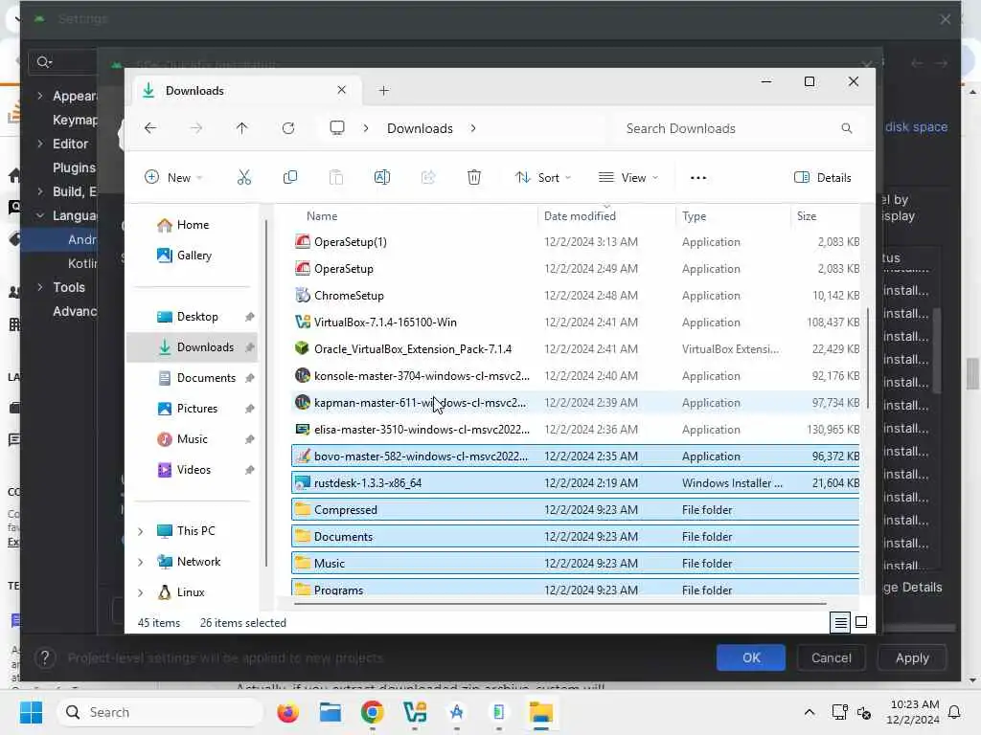
Task: Select Oracle_VirtualBox_Extension_Pack-7.1.4 file
Action: (576, 349)
